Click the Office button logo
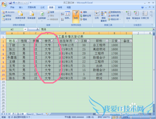Screen dimensions: 156x119 (x=4, y=4)
